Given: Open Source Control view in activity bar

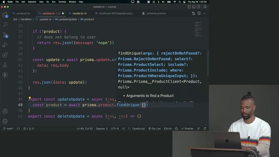Looking at the screenshot, I should coord(5,35).
